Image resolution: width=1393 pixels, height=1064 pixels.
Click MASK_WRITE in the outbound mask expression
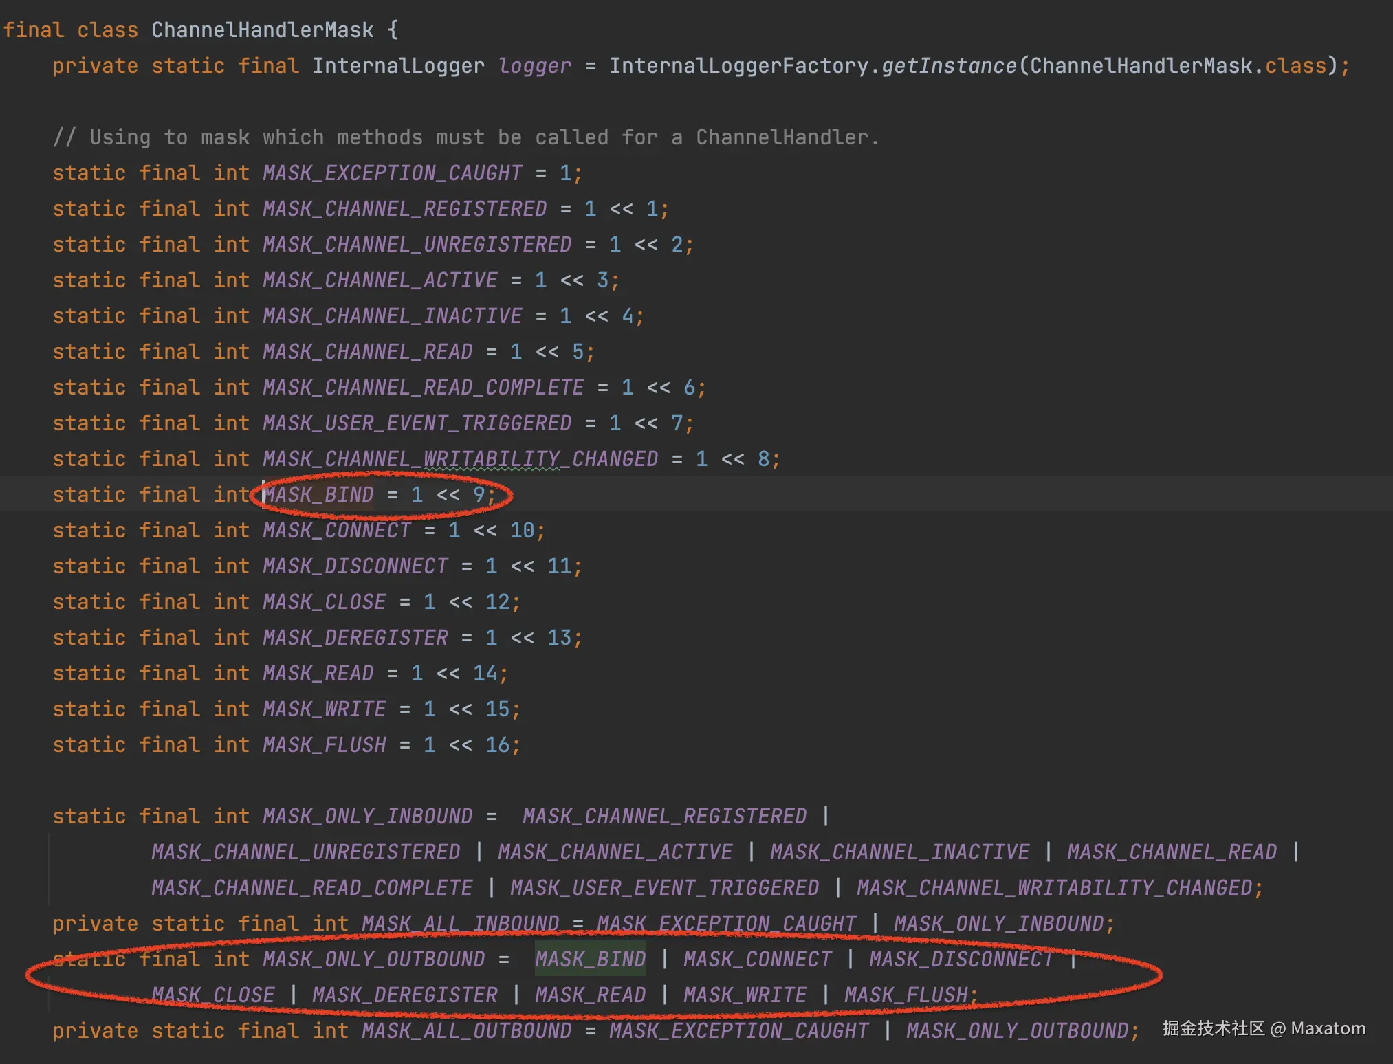pos(745,995)
